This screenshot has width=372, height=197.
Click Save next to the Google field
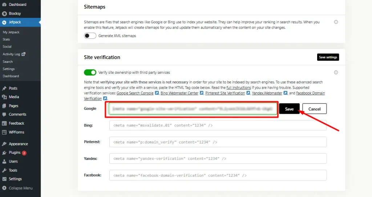pyautogui.click(x=289, y=109)
